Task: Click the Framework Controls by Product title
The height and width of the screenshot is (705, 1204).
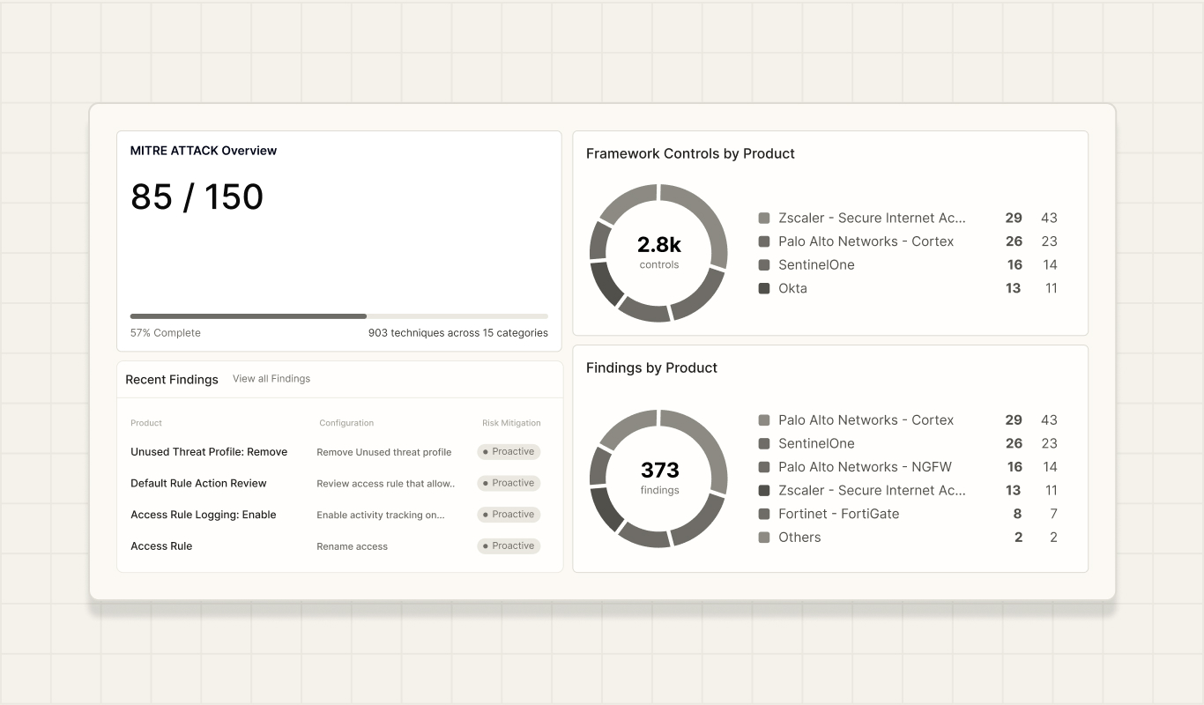Action: [690, 153]
